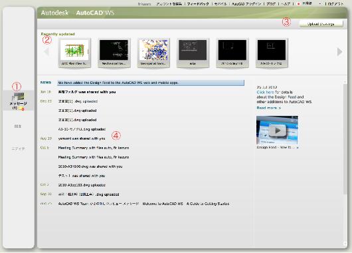Screen dimensions: 352x253
Task: Expand the 日本語 language dropdown
Action: click(309, 3)
